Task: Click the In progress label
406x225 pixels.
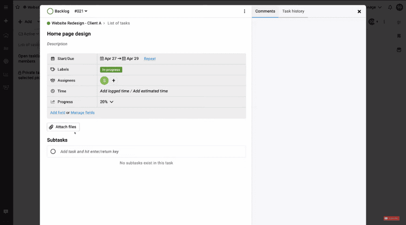Action: (x=111, y=70)
